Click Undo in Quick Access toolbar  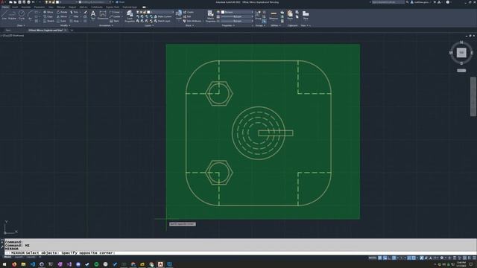tap(33, 2)
